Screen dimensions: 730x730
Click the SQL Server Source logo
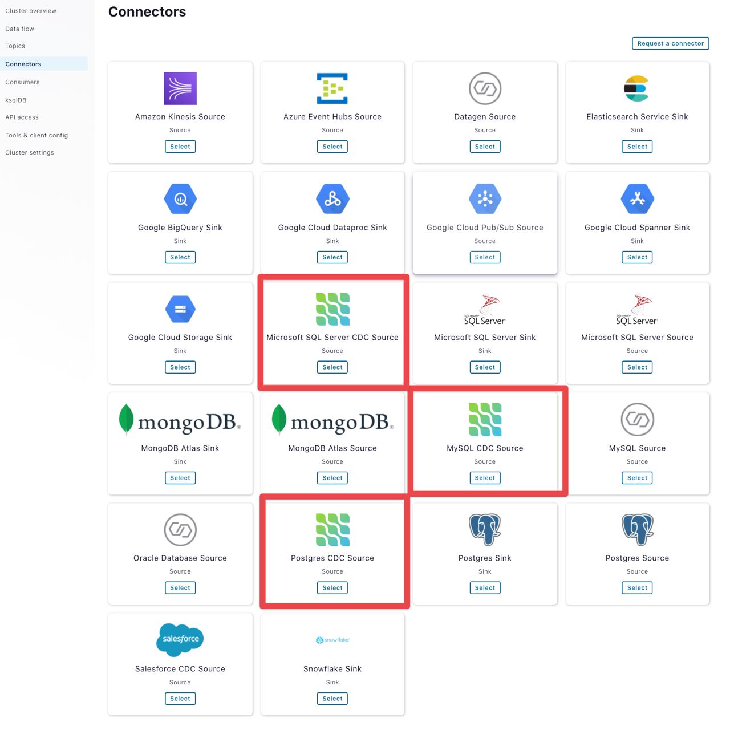click(x=637, y=310)
